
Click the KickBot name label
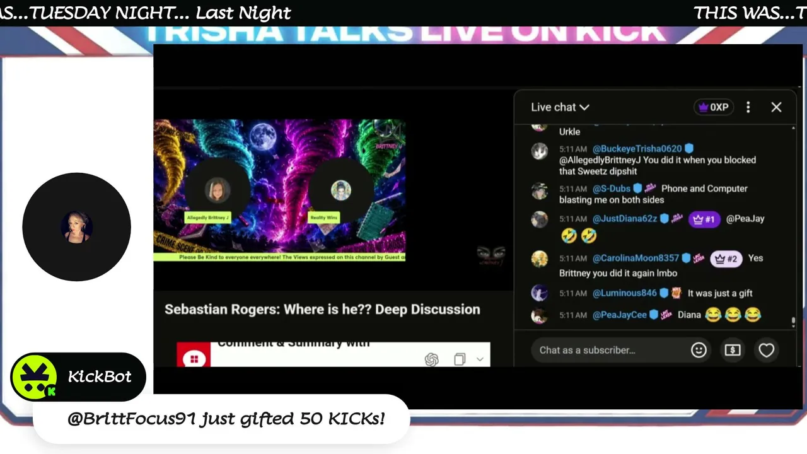coord(100,376)
